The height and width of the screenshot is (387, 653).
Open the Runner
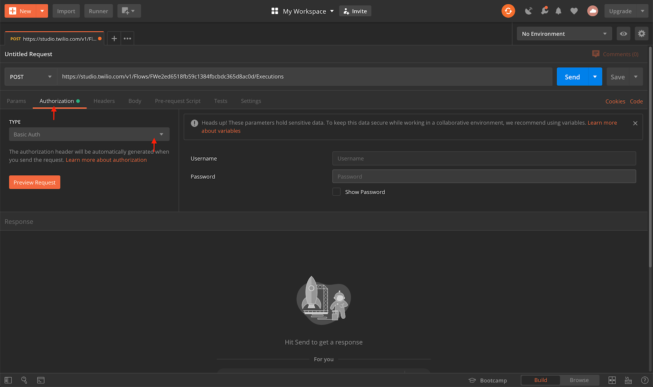[x=98, y=11]
